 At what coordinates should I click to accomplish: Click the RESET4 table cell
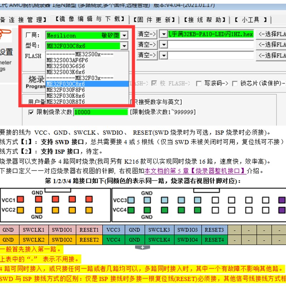coord(214,240)
